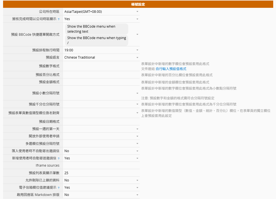Click help icon beside 電子信箱欄位值建議提示

click(x=59, y=188)
